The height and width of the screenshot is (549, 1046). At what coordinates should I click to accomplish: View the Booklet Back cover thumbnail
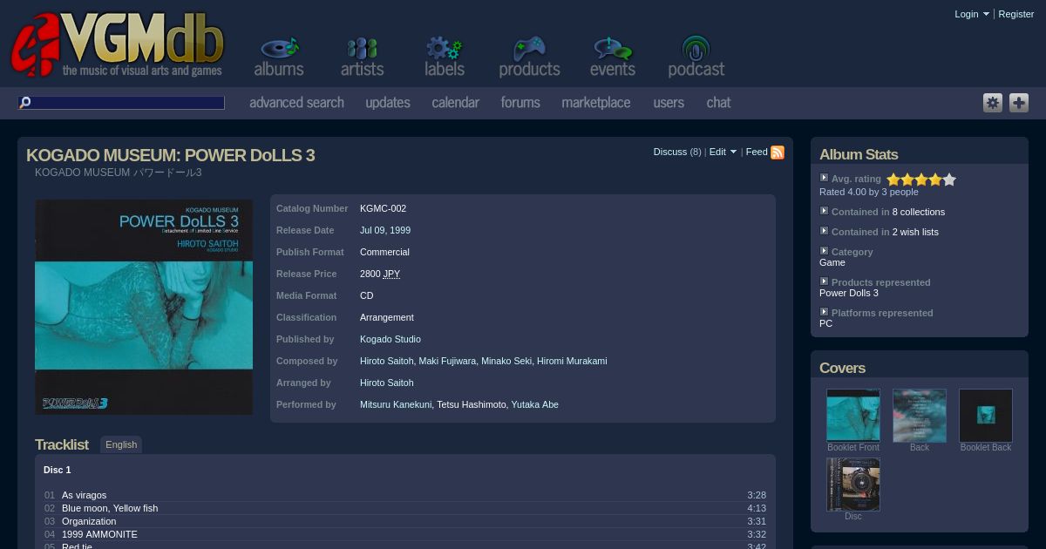click(x=986, y=415)
